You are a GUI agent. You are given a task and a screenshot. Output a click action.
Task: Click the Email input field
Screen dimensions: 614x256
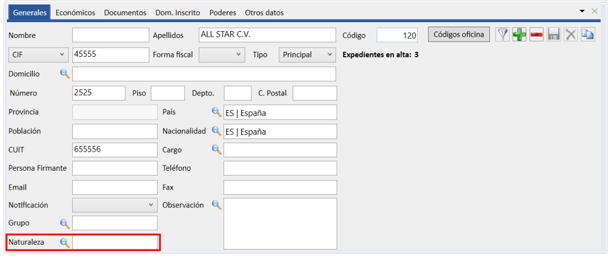click(115, 188)
